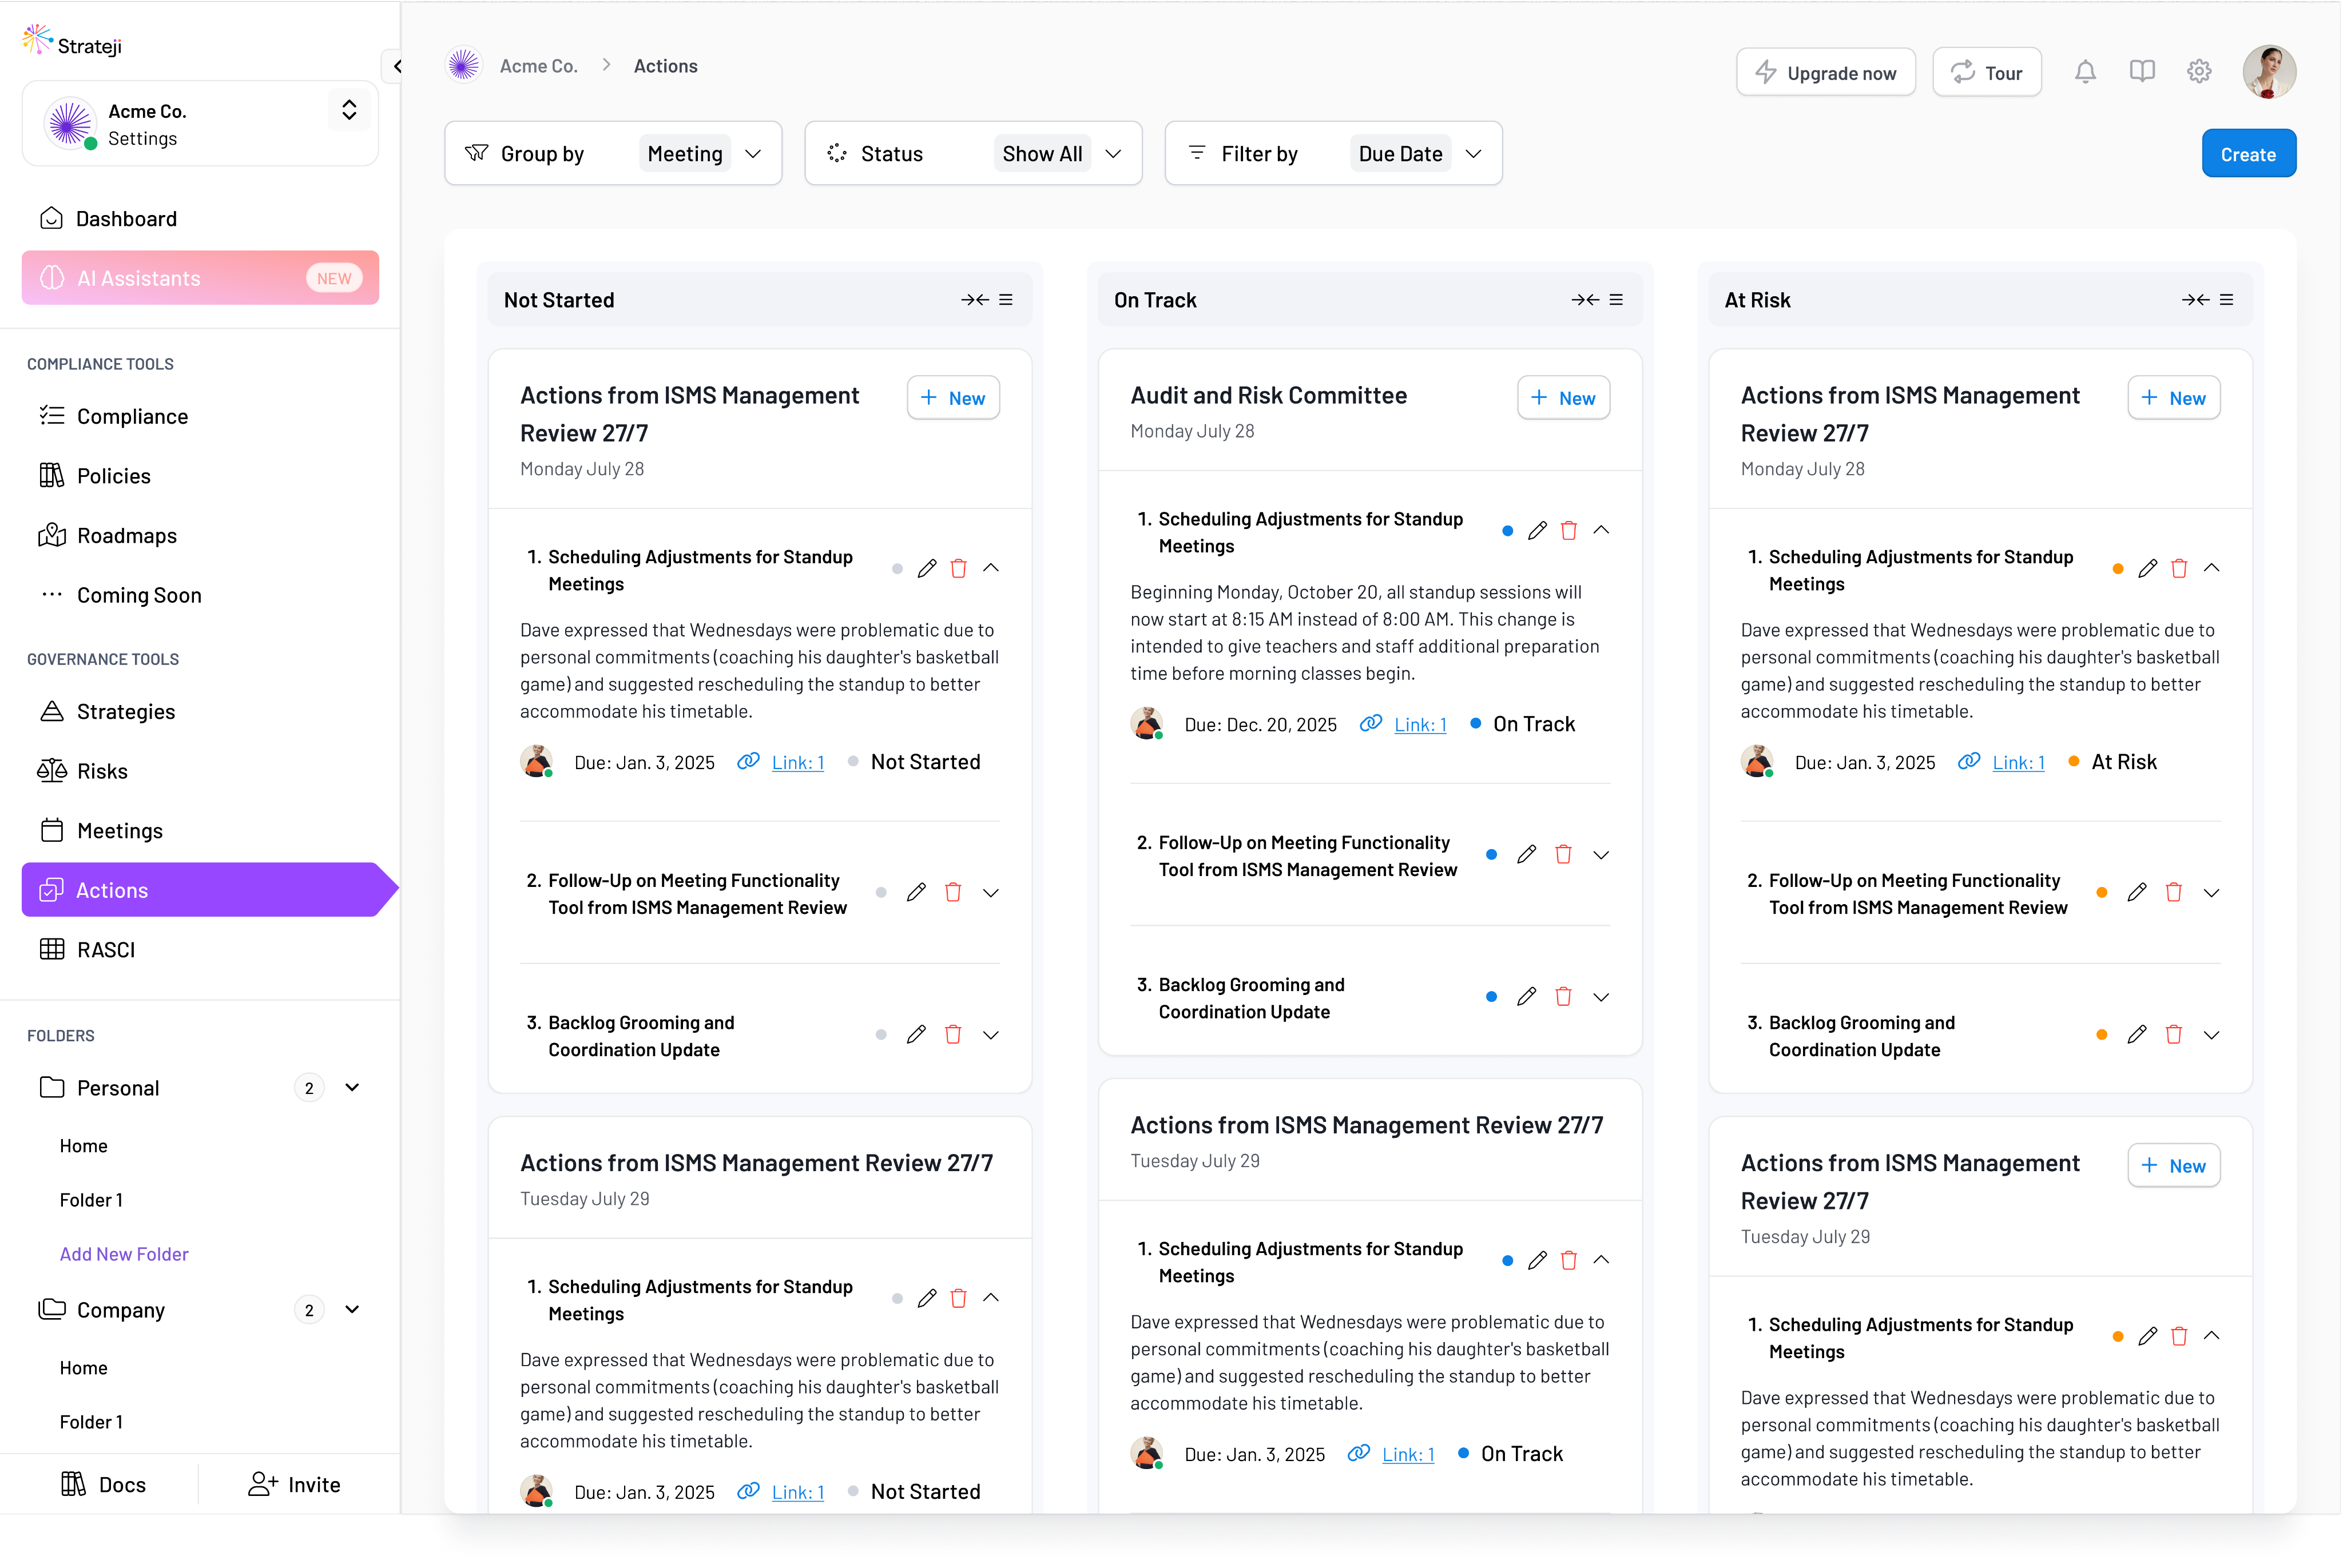Open settings gear icon in top bar
Image resolution: width=2343 pixels, height=1568 pixels.
(2199, 72)
